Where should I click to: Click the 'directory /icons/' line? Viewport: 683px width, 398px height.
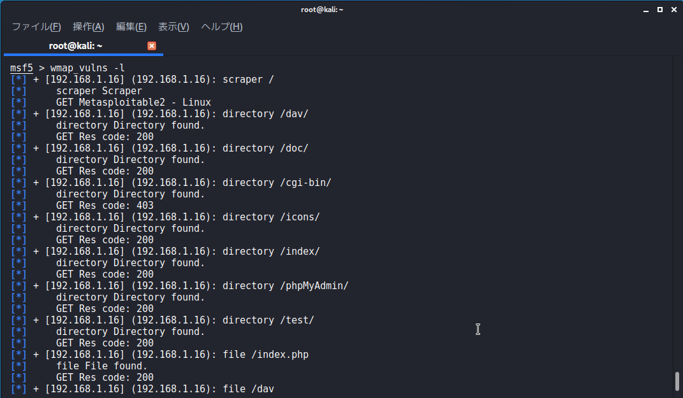click(x=165, y=217)
